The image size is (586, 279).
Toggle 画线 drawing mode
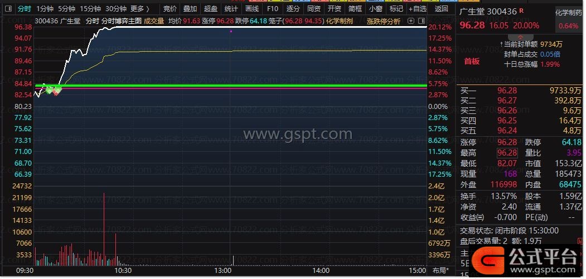pos(252,8)
